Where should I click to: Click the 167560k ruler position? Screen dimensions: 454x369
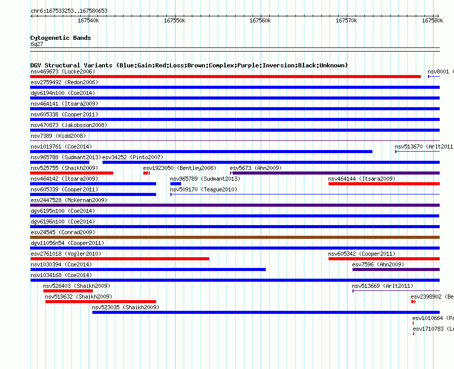[260, 20]
